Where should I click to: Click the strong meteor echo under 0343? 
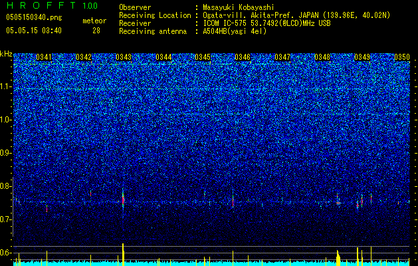pyautogui.click(x=123, y=200)
